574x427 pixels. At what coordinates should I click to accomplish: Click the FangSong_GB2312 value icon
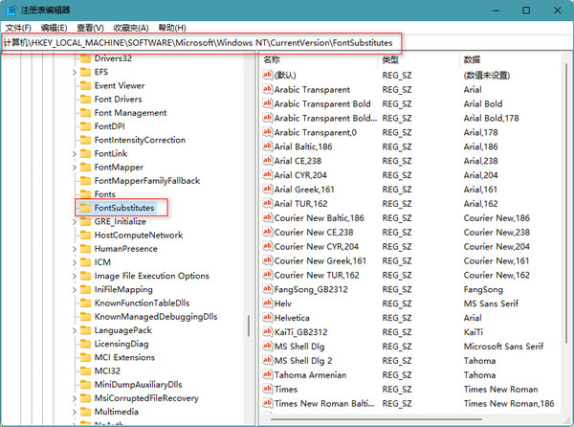pyautogui.click(x=268, y=289)
